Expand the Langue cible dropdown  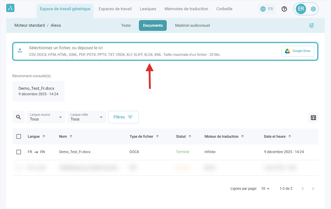click(87, 117)
